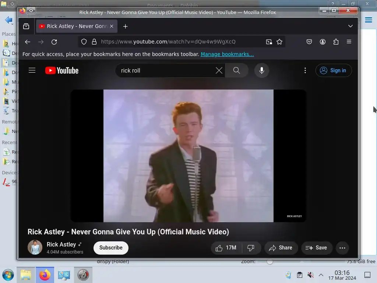Open Picture-in-Picture from address bar

(269, 42)
